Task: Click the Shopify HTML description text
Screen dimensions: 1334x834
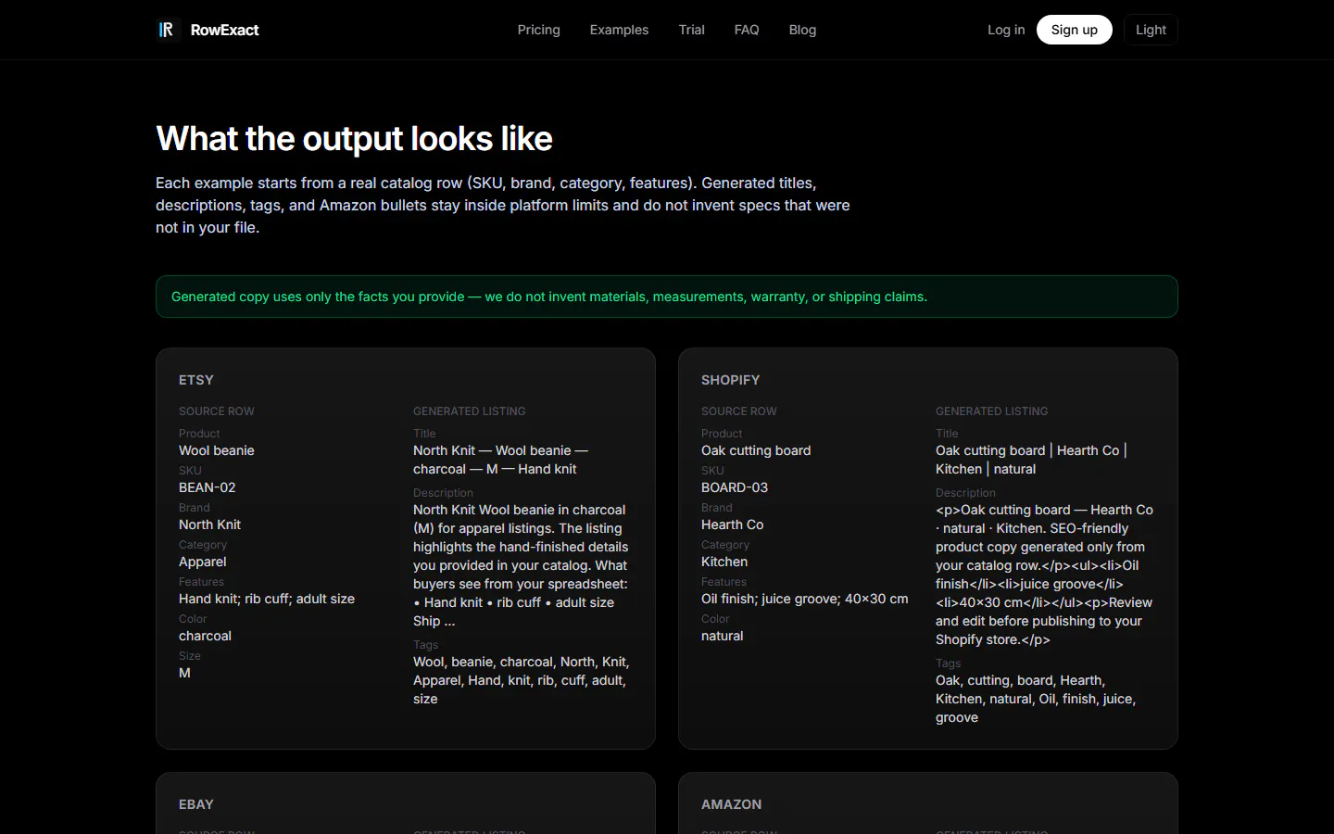Action: click(x=1044, y=575)
